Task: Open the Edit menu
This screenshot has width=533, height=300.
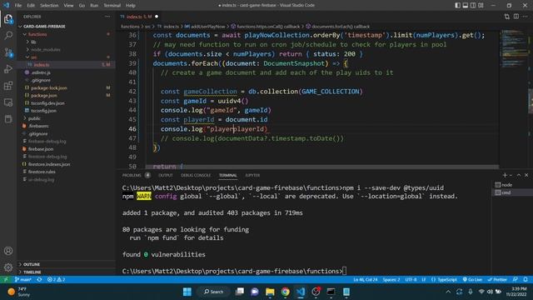Action: 31,6
